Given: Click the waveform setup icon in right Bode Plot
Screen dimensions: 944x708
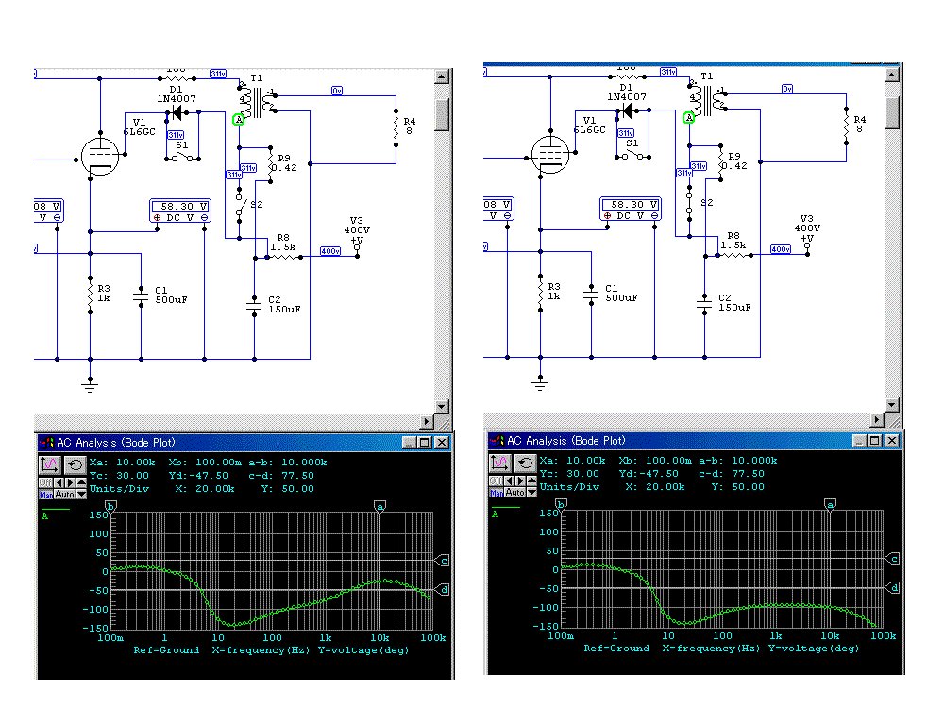Looking at the screenshot, I should [500, 463].
